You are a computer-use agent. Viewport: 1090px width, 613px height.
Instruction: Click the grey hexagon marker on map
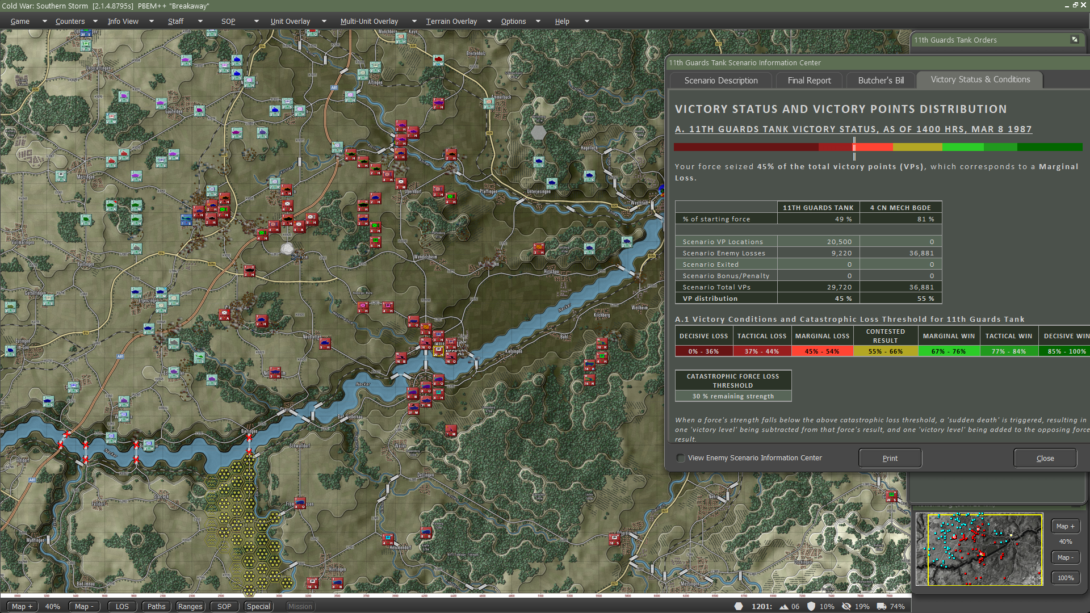click(538, 133)
